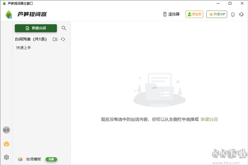Create a new folder in 台词列表

(55, 39)
